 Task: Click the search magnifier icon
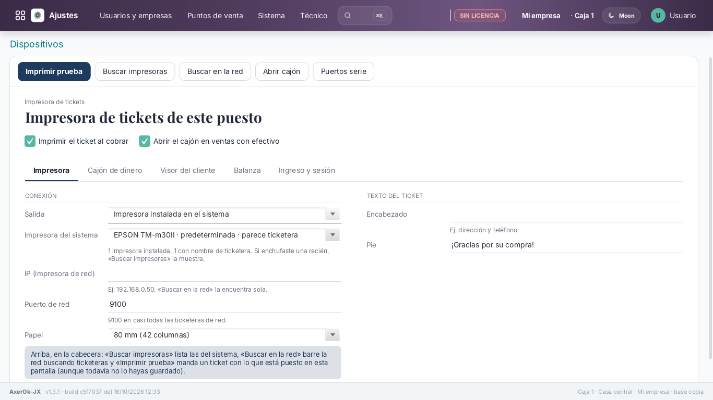click(348, 16)
